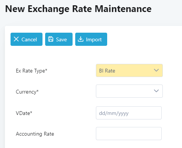Focus the VDate dd/mm/yyyy field

(x=129, y=113)
